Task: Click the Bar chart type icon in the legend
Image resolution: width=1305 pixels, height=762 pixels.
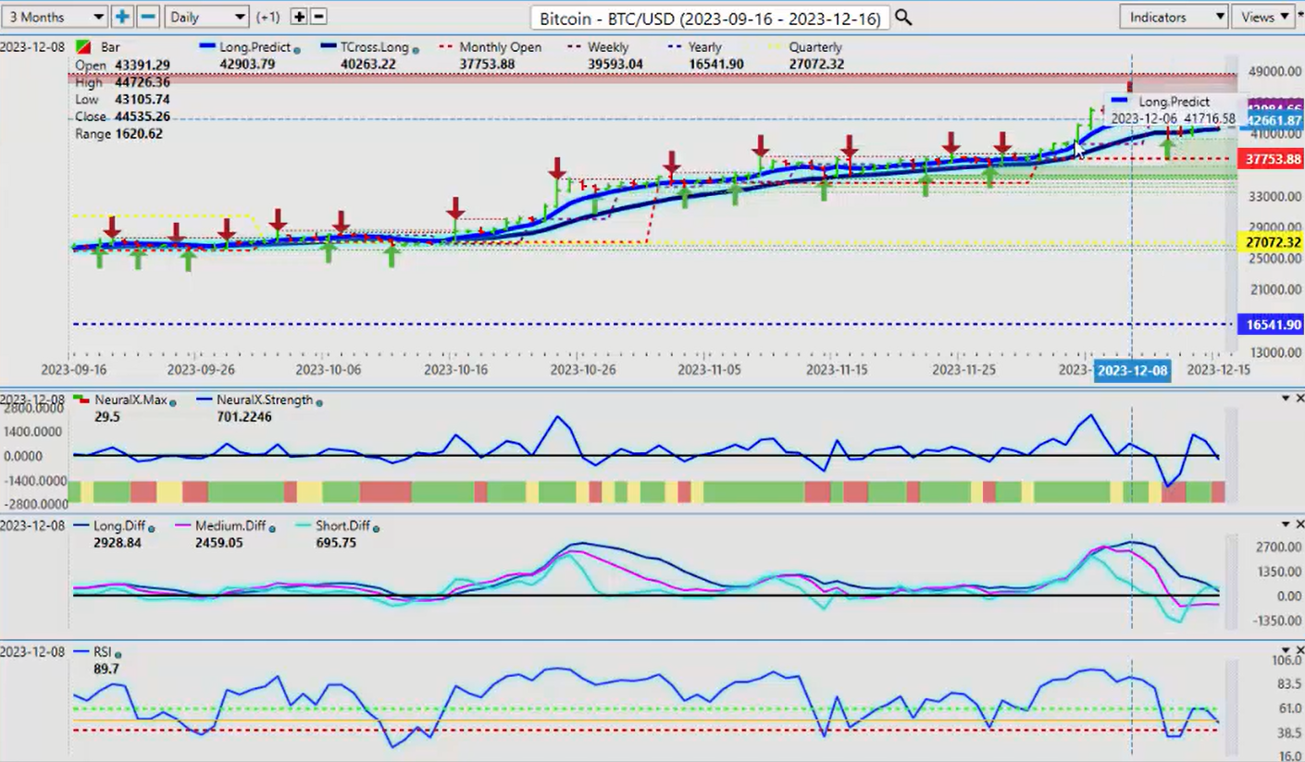Action: (x=82, y=47)
